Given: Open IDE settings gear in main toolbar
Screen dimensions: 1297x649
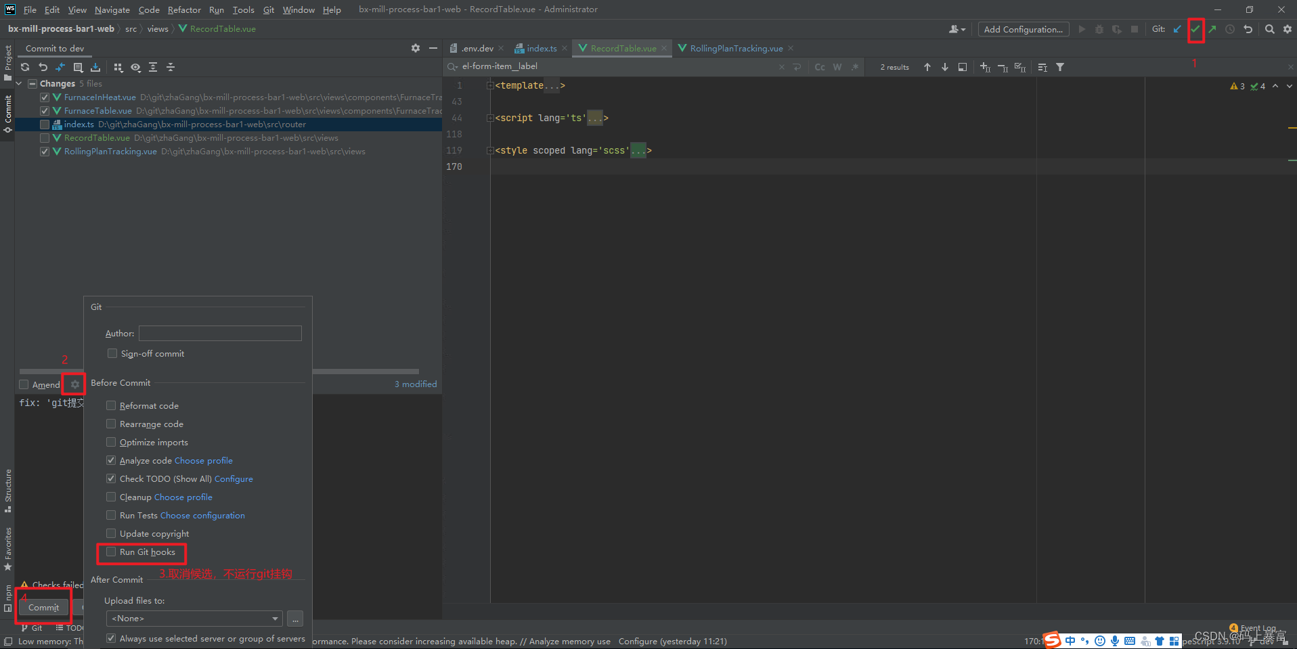Looking at the screenshot, I should click(x=1288, y=29).
